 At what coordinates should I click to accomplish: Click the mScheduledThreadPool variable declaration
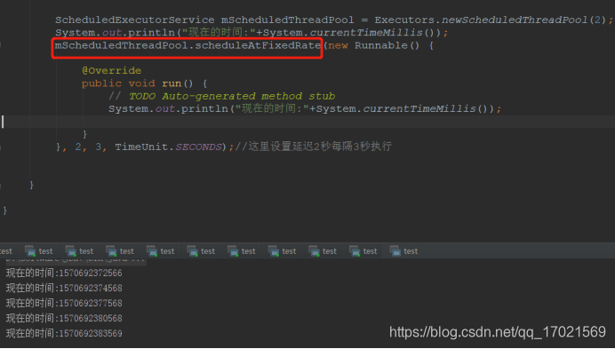287,20
